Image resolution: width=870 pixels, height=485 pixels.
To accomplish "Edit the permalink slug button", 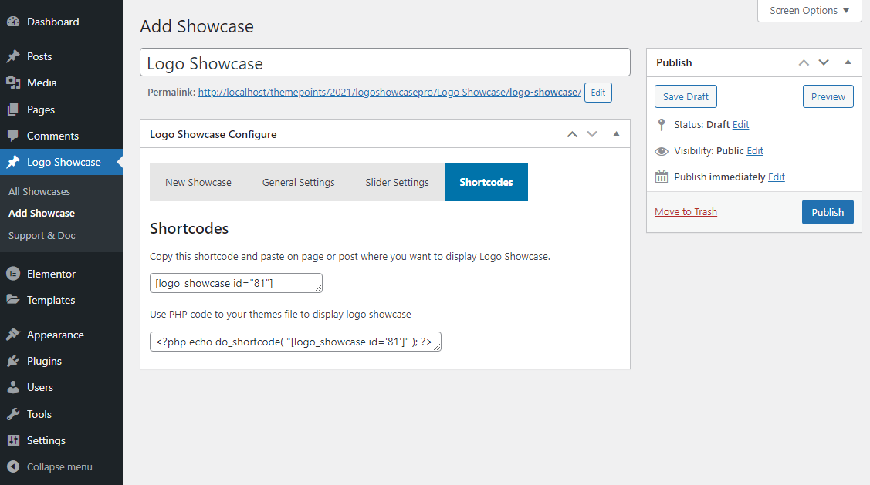I will point(598,93).
